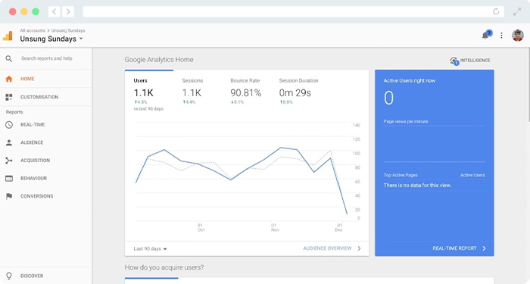Image resolution: width=530 pixels, height=284 pixels.
Task: Click the fullscreen expand arrows icon
Action: (517, 12)
